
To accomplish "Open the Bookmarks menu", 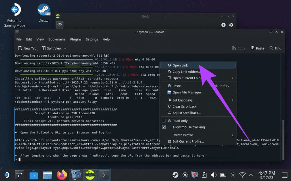I will click(x=57, y=39).
